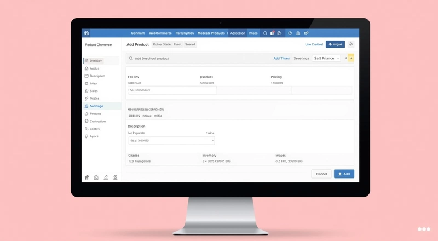This screenshot has height=241, width=438.
Task: Click the blue Add button
Action: pos(344,174)
